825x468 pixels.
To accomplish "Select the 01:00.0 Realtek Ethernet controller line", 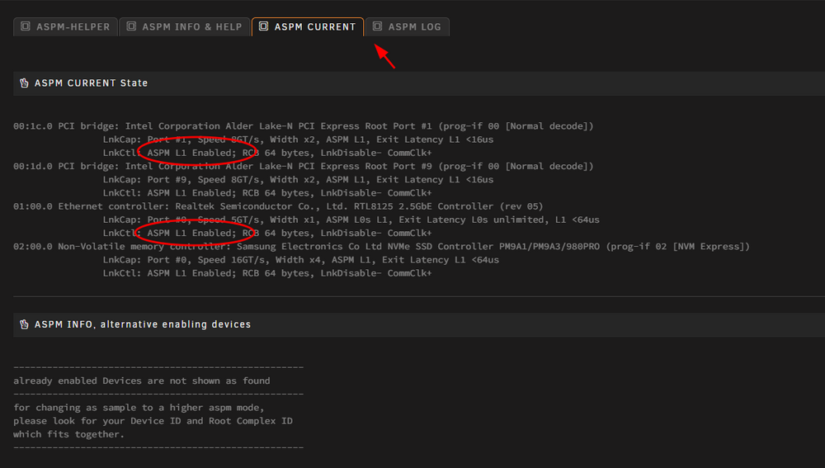I will point(278,206).
